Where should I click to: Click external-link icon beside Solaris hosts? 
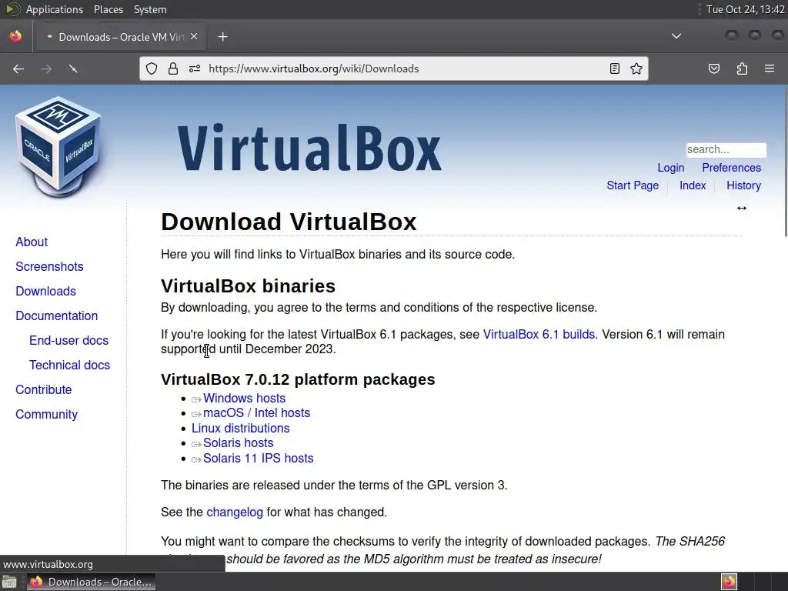196,444
